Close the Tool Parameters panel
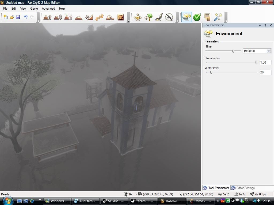The image size is (274, 205). coord(271,25)
